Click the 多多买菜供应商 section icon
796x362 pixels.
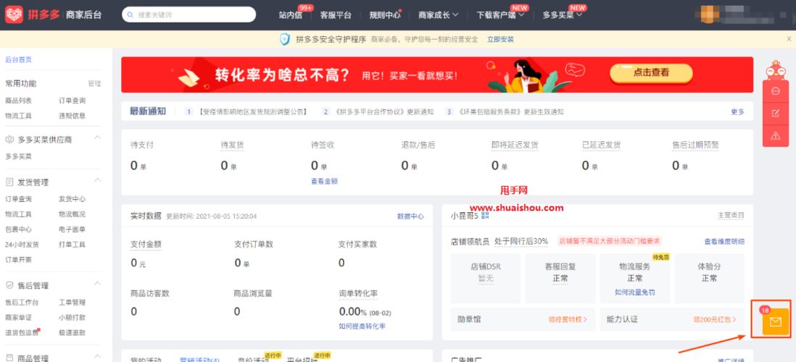9,140
